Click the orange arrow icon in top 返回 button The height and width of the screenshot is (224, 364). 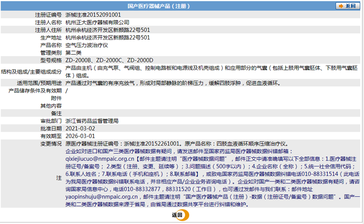click(340, 6)
